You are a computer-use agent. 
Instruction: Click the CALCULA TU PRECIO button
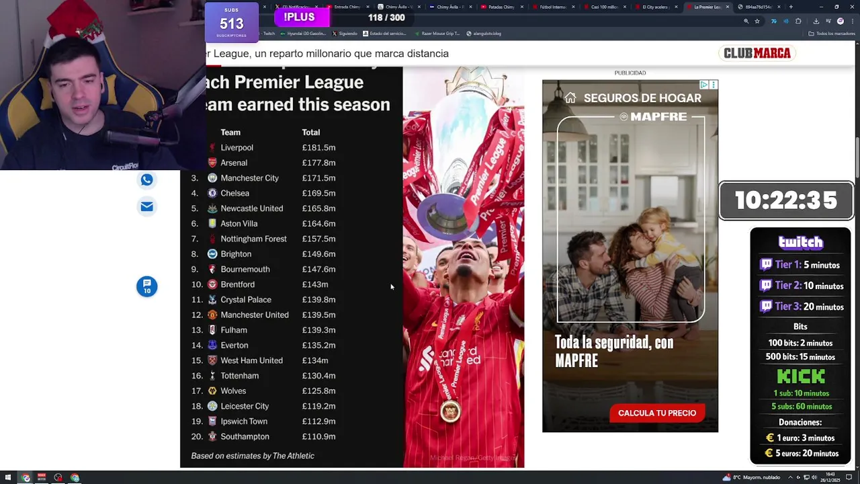click(x=657, y=413)
